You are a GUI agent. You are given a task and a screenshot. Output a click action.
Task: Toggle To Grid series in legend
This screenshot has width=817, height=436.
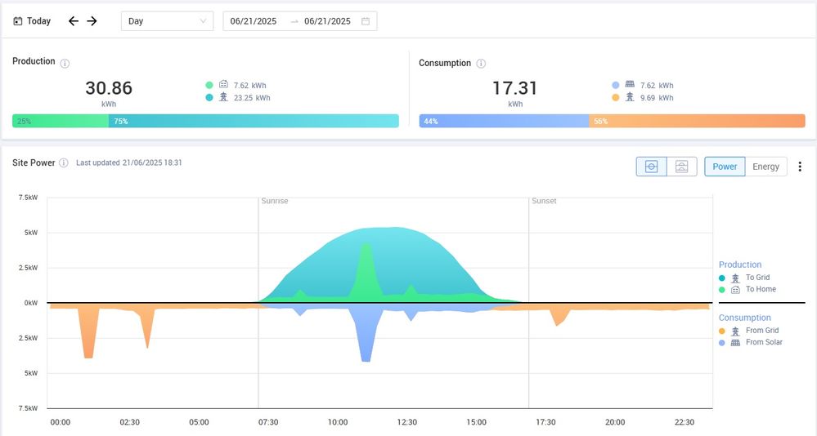pos(756,278)
